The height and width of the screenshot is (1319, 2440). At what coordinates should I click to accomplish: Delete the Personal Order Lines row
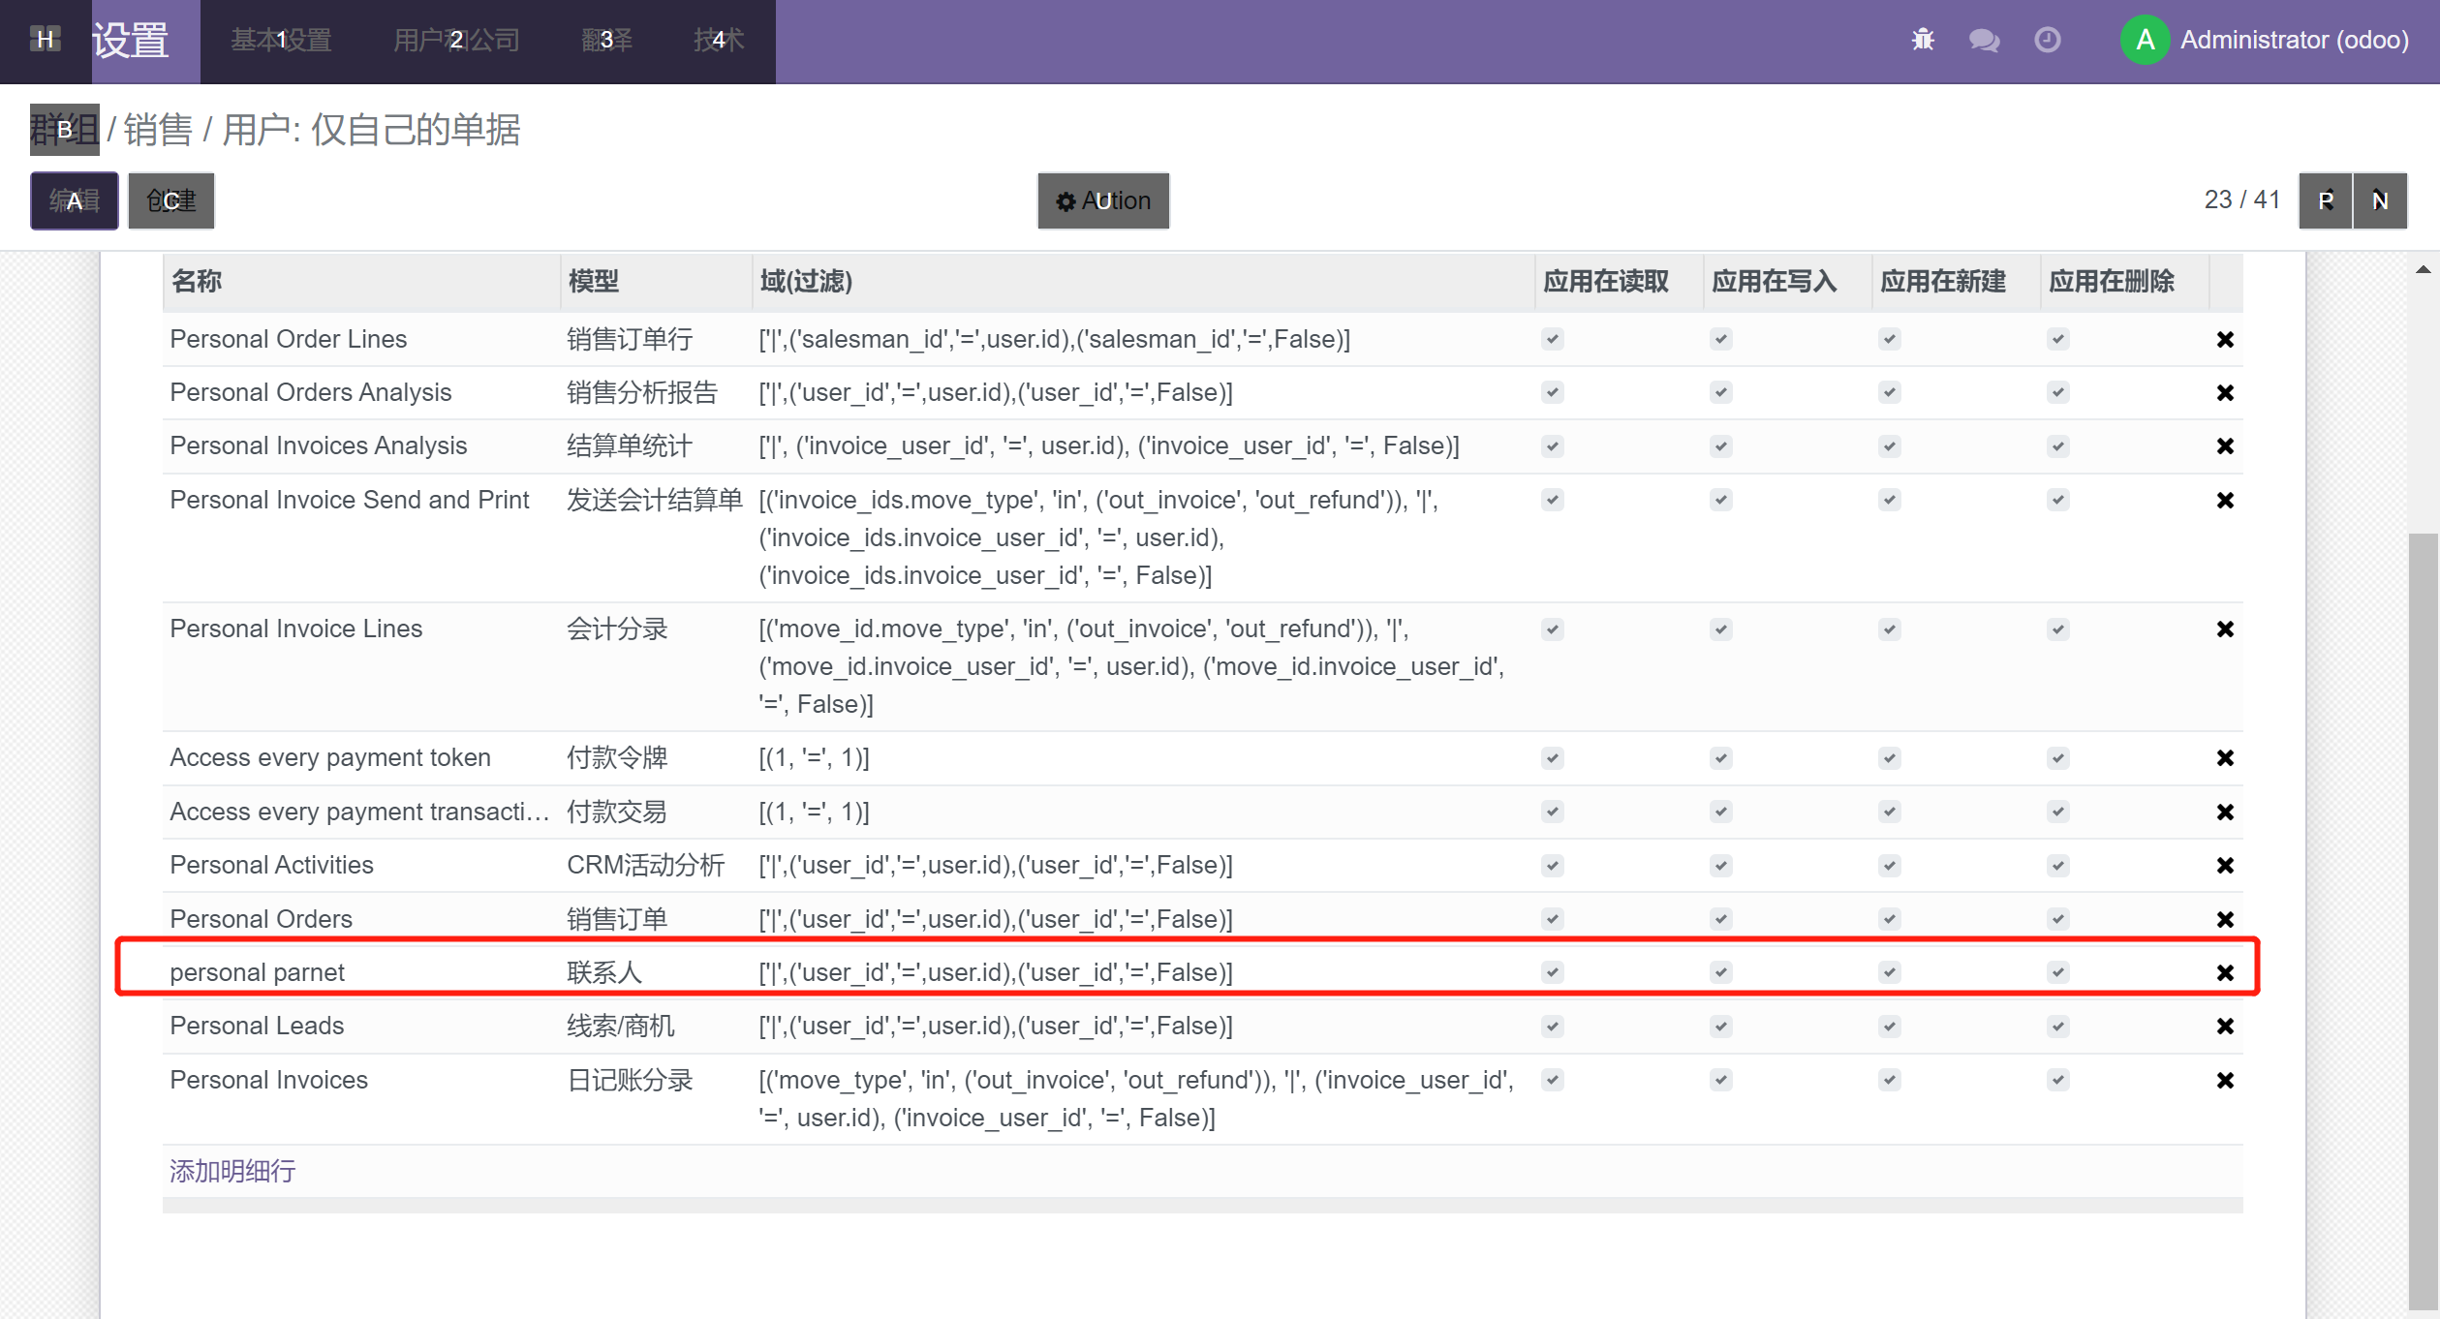2225,339
